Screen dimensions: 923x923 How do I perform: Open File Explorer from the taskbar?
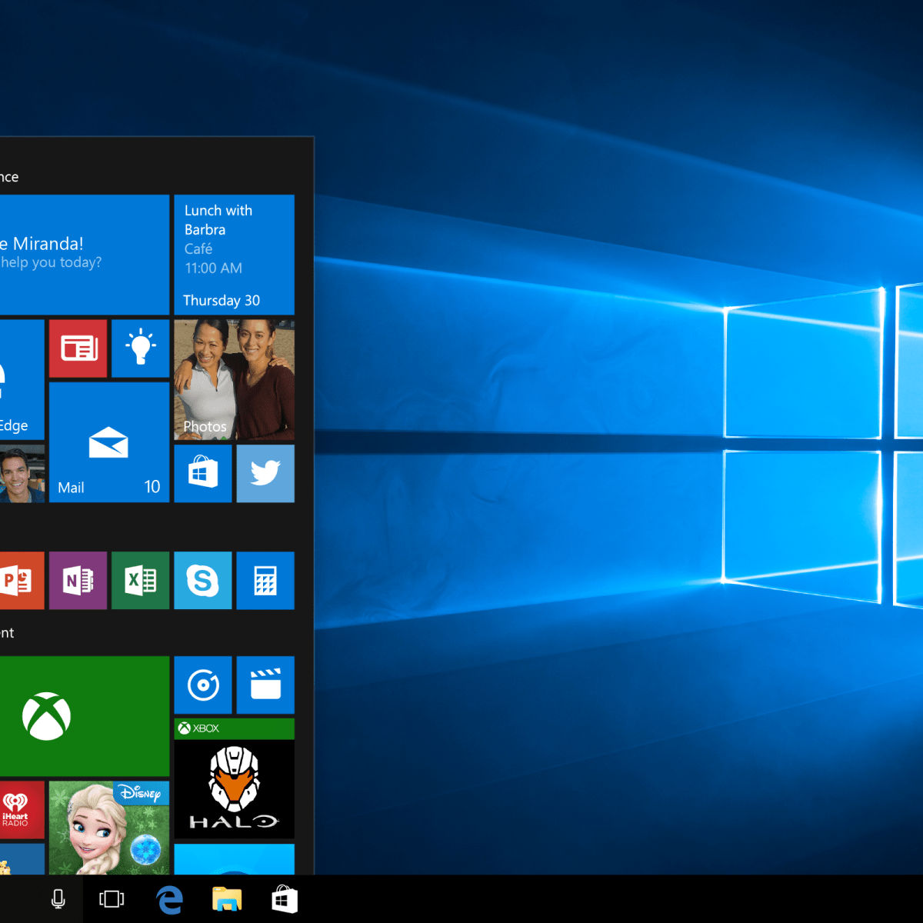pos(227,899)
